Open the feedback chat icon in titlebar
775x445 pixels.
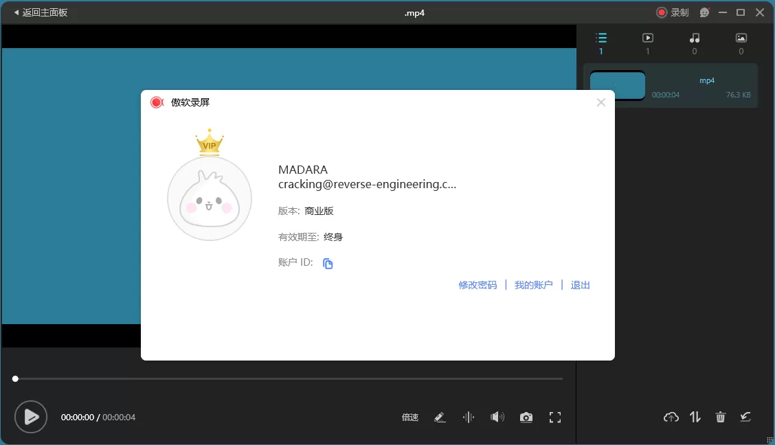pos(704,12)
